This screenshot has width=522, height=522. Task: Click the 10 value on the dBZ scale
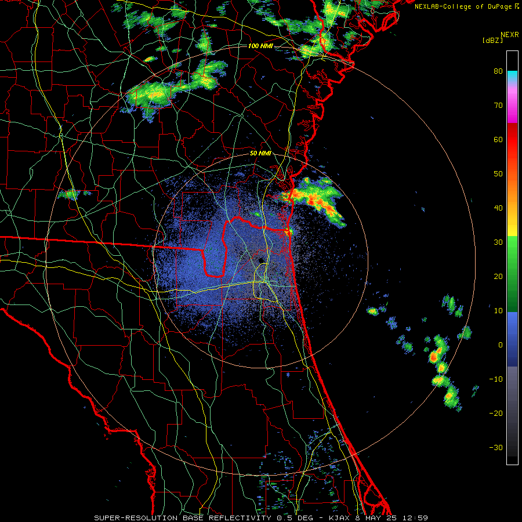coord(498,311)
